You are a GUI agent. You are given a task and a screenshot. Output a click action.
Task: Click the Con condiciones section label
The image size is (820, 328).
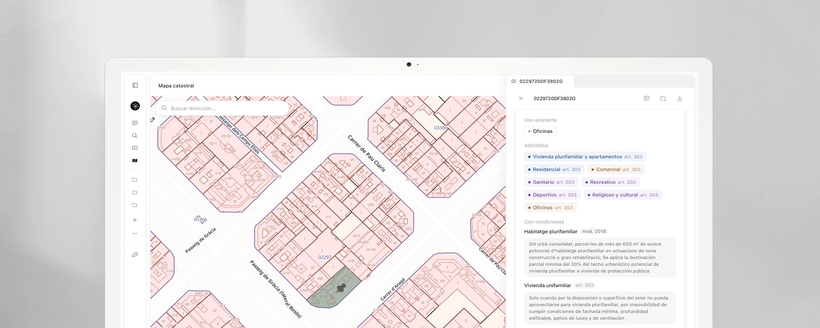point(544,222)
